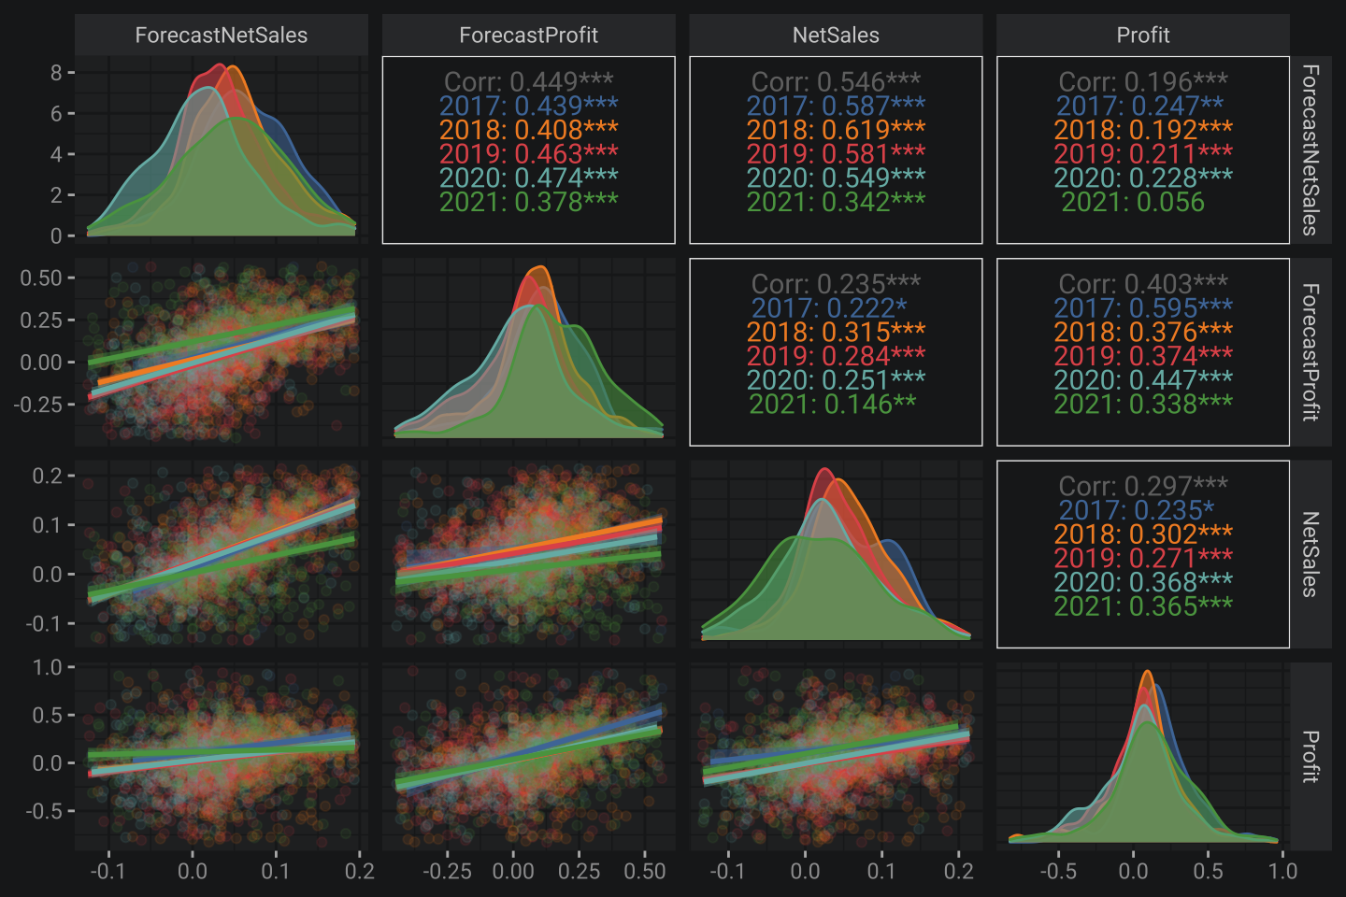1346x897 pixels.
Task: Click the ForecastProfit column header
Action: click(x=528, y=36)
